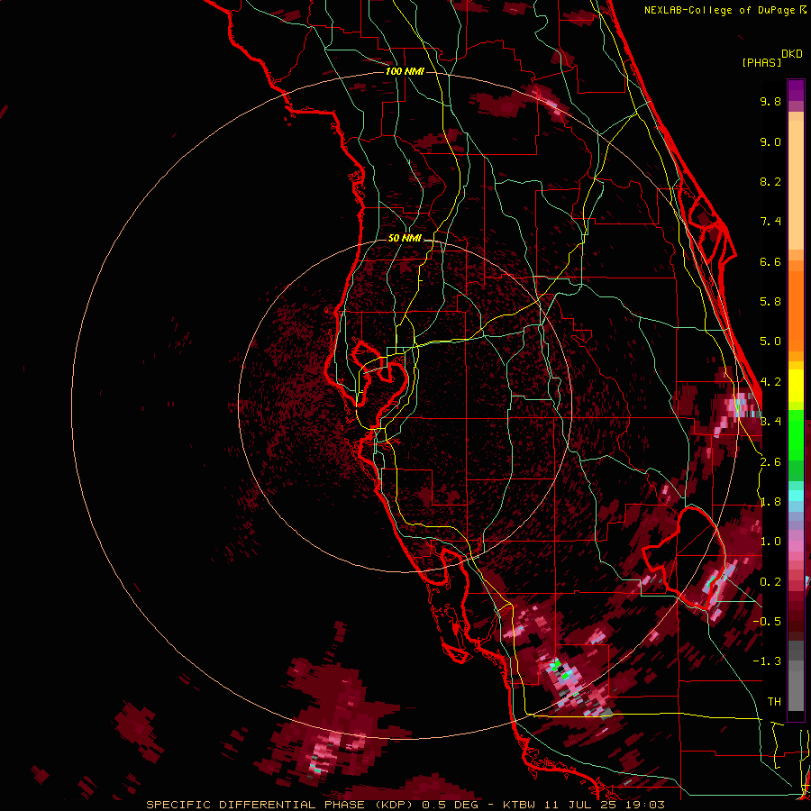Pick the yellow band of the color bar
Image resolution: width=811 pixels, height=811 pixels.
(x=796, y=386)
